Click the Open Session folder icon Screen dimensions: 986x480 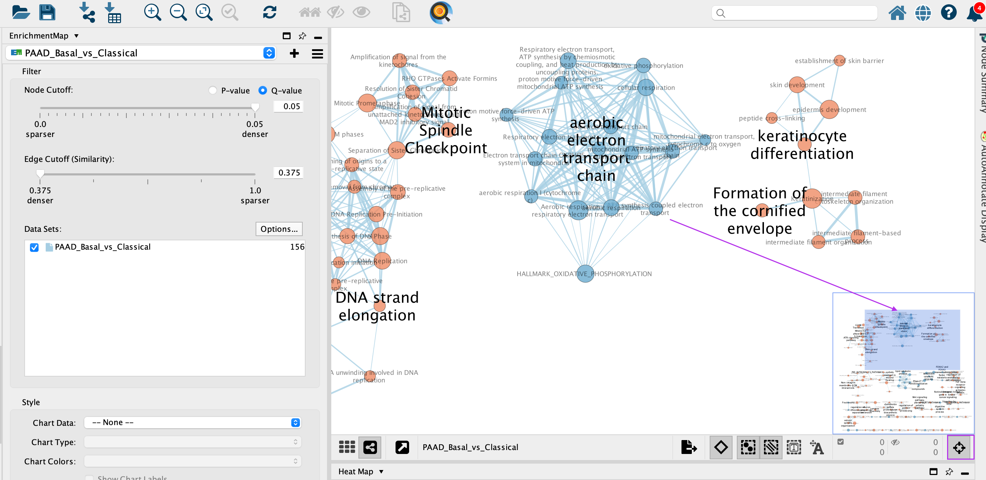(21, 12)
